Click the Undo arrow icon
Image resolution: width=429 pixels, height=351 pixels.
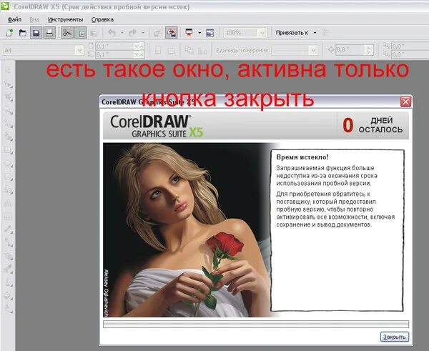coord(112,33)
